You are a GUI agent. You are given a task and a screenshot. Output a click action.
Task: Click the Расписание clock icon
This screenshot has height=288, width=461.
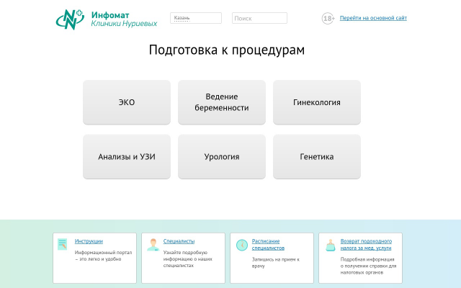242,245
